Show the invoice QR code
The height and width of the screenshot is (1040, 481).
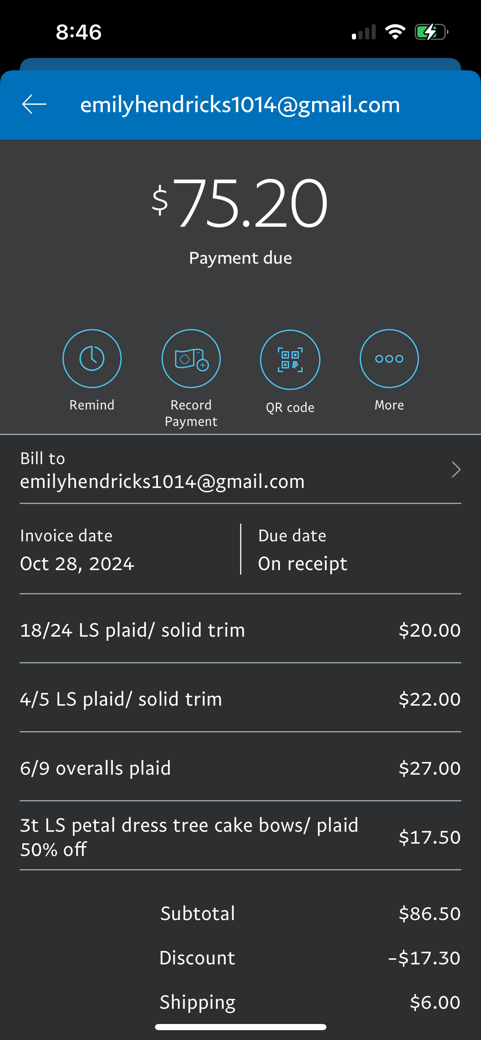click(290, 359)
